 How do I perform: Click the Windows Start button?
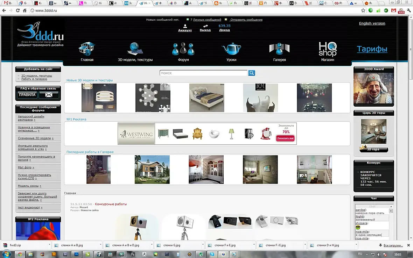pos(6,254)
